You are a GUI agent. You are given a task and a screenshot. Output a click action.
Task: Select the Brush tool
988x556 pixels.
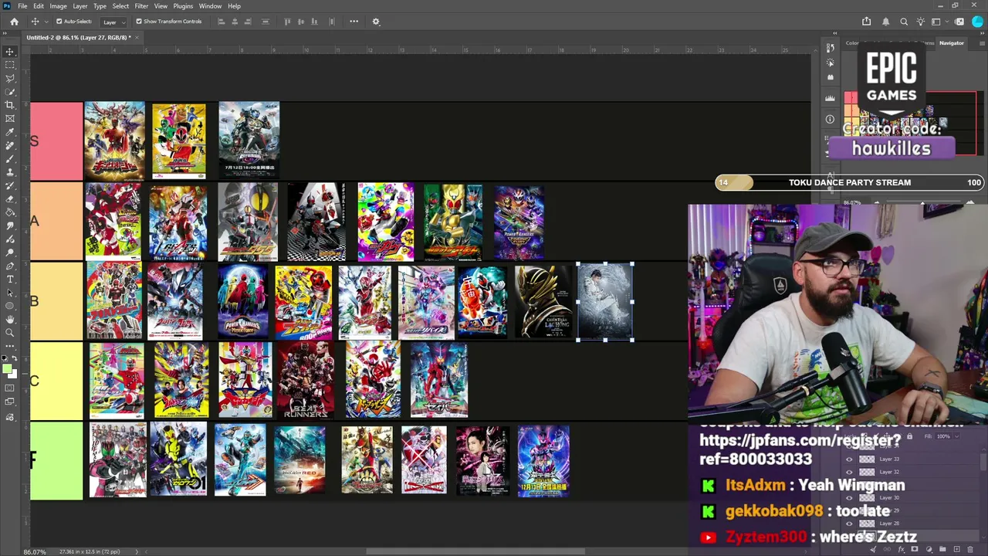point(10,158)
